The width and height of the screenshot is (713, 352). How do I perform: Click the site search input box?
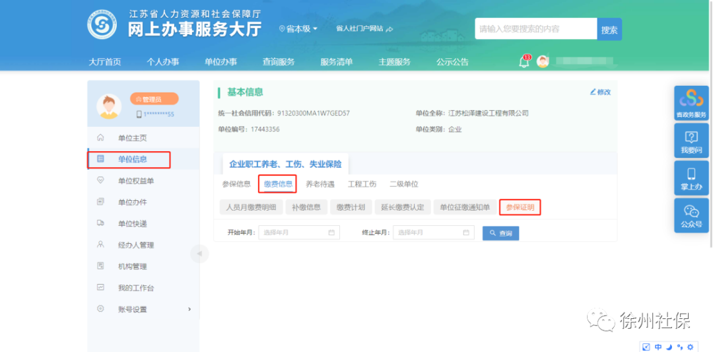click(x=535, y=29)
